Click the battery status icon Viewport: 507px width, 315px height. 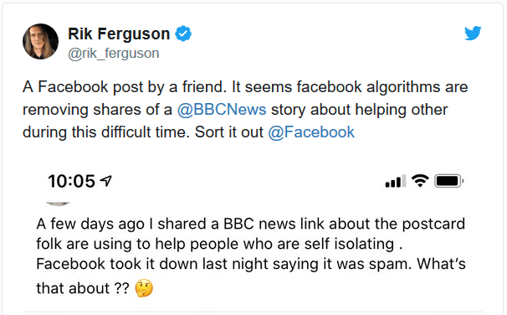[x=448, y=181]
